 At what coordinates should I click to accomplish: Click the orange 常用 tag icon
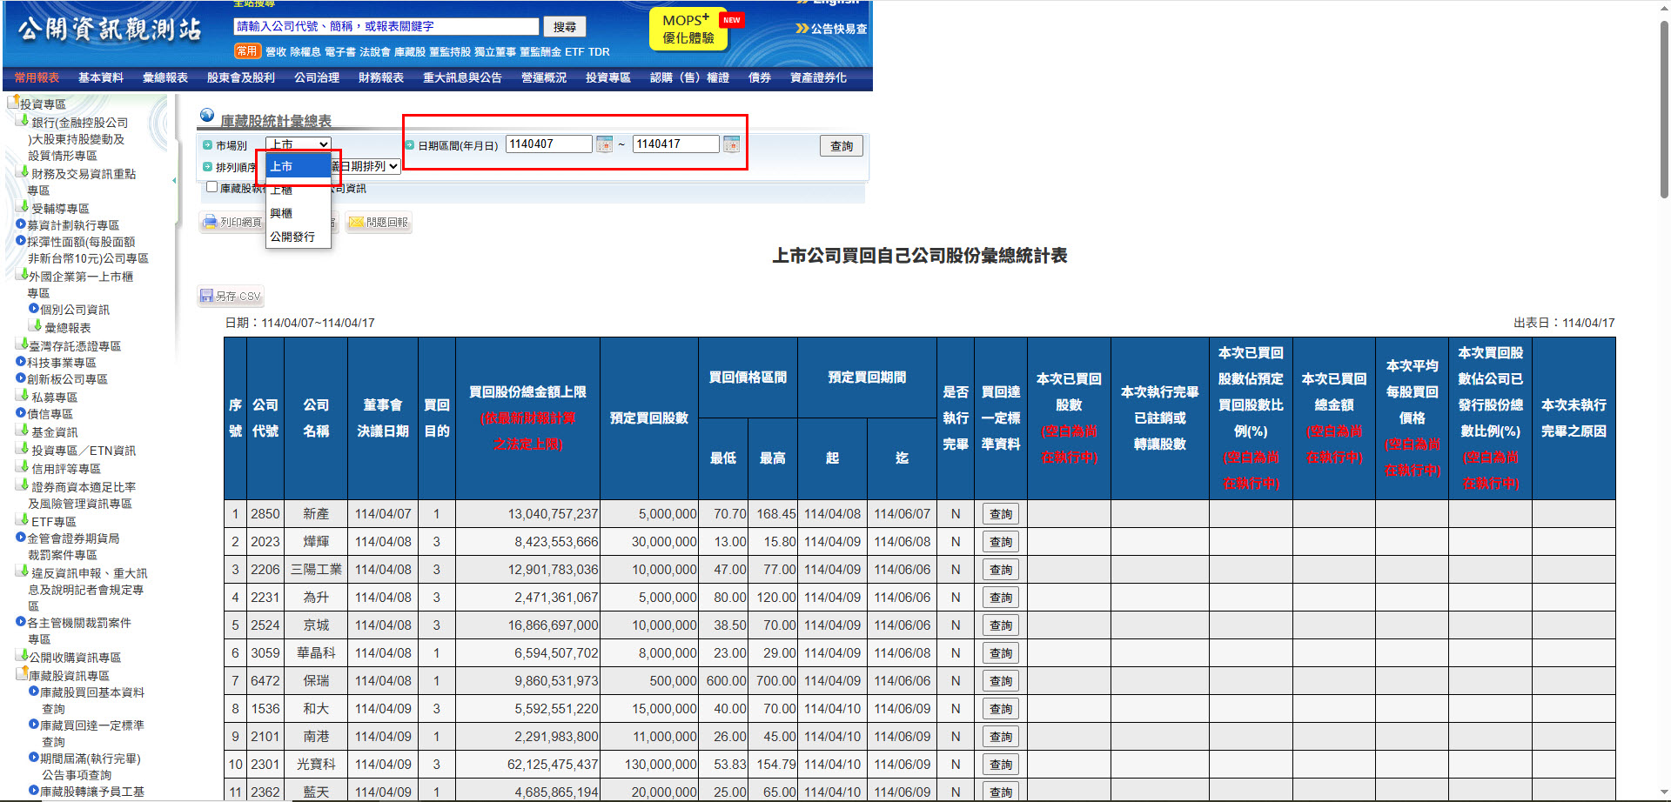point(247,51)
